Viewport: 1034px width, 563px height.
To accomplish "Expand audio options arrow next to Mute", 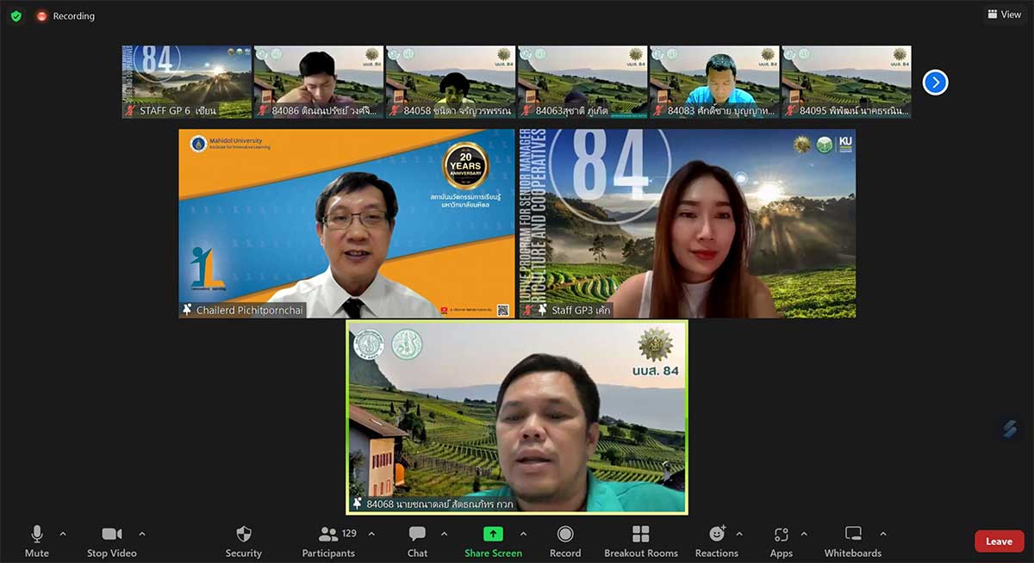I will pyautogui.click(x=63, y=534).
